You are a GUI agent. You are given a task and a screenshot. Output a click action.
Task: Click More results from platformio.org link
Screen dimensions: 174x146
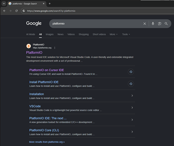(x=47, y=142)
